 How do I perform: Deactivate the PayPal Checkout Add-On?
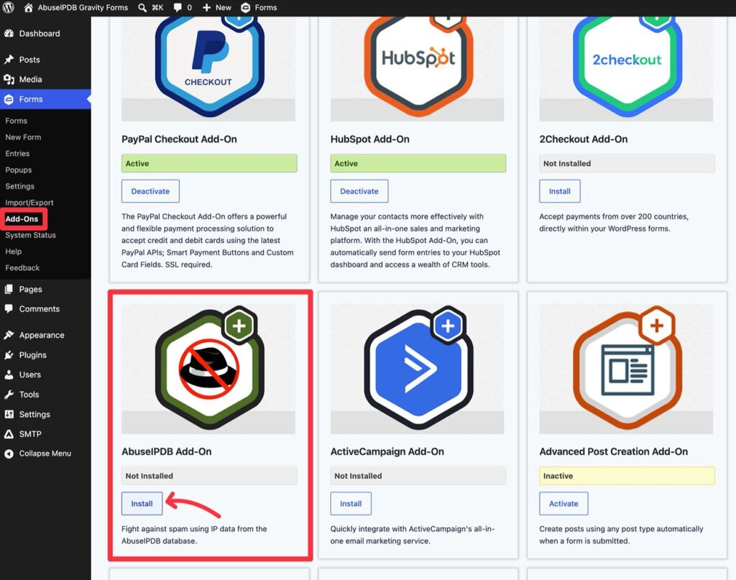click(x=150, y=191)
